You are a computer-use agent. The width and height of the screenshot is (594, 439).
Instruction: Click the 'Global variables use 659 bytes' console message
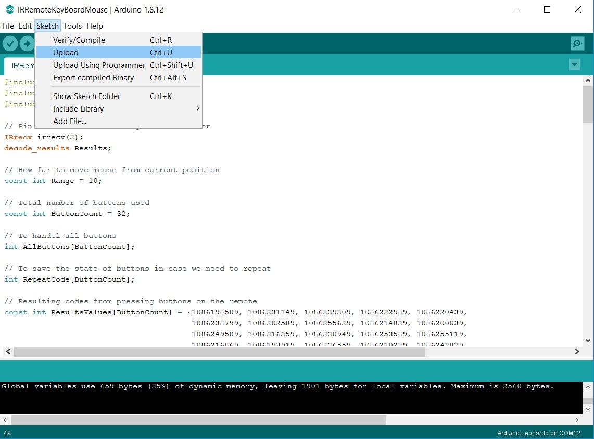point(277,386)
